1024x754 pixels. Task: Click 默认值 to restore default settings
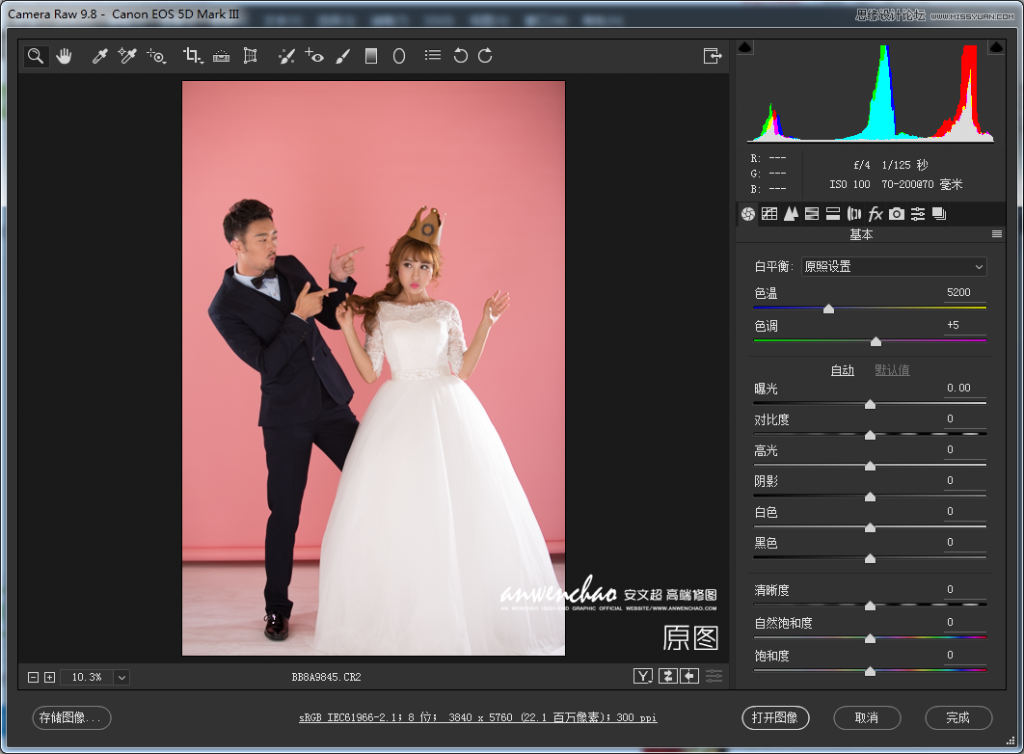coord(891,369)
